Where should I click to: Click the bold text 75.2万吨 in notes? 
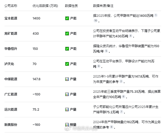[112, 112]
